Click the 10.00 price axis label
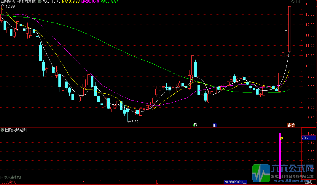This screenshot has height=185, width=317. click(x=310, y=66)
